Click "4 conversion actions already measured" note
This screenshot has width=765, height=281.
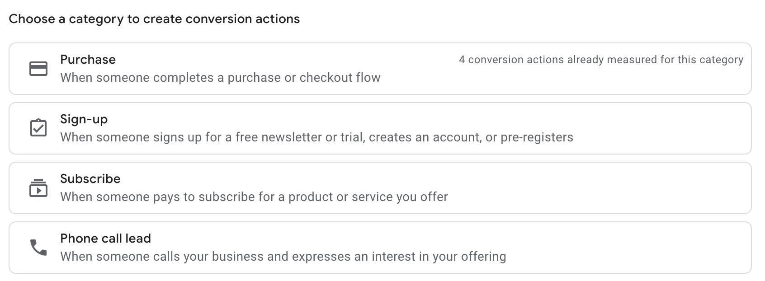(600, 60)
